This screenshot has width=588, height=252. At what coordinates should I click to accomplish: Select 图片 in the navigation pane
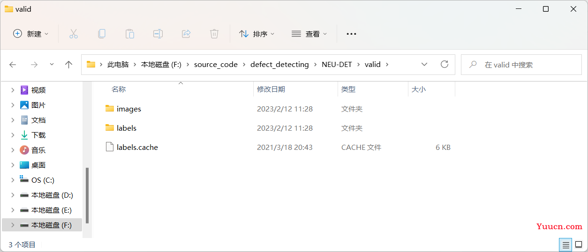(x=38, y=105)
